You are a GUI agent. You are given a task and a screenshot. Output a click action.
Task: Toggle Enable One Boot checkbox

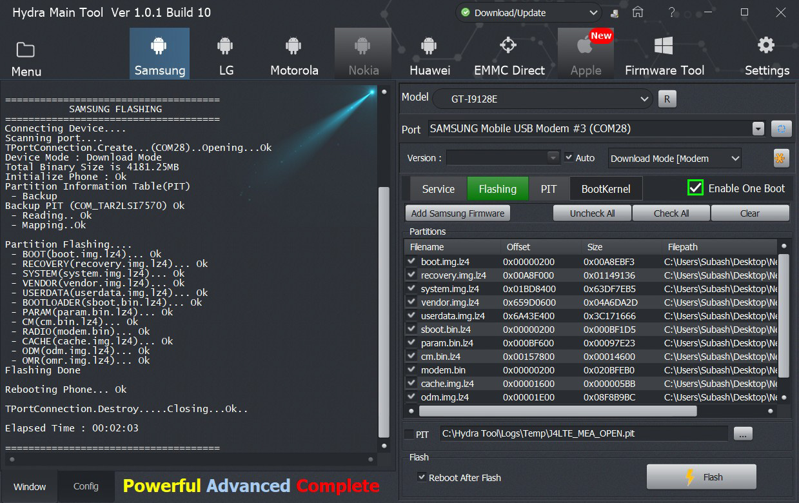pyautogui.click(x=695, y=188)
